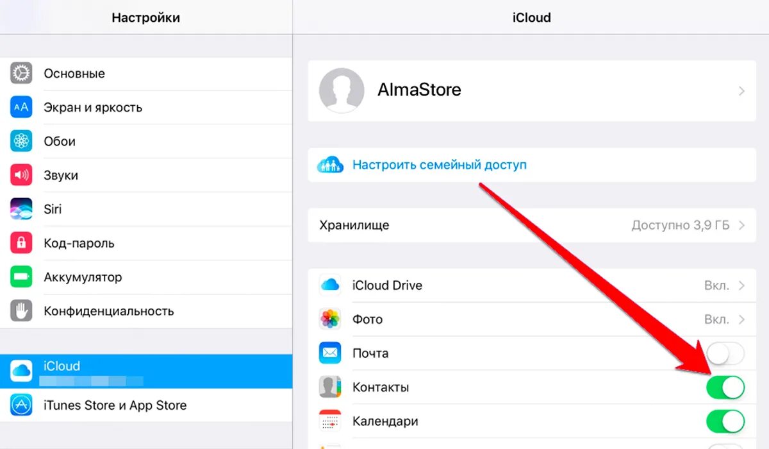The width and height of the screenshot is (769, 449).
Task: Tap the AlmaStore profile avatar
Action: (x=342, y=90)
